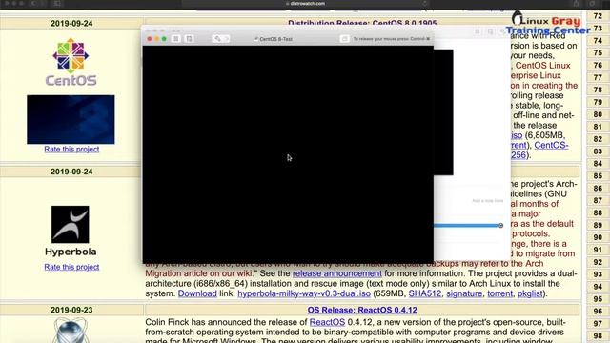Click the first 2019-09-24 date beside CentOS
Screen dimensions: 610x343
(x=71, y=23)
